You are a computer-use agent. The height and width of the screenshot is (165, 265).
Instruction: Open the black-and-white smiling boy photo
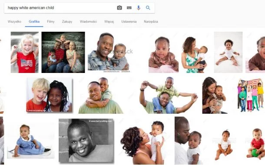click(86, 141)
